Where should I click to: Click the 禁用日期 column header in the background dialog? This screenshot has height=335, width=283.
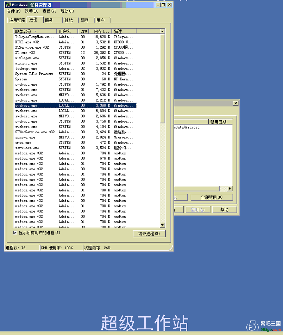(220, 122)
